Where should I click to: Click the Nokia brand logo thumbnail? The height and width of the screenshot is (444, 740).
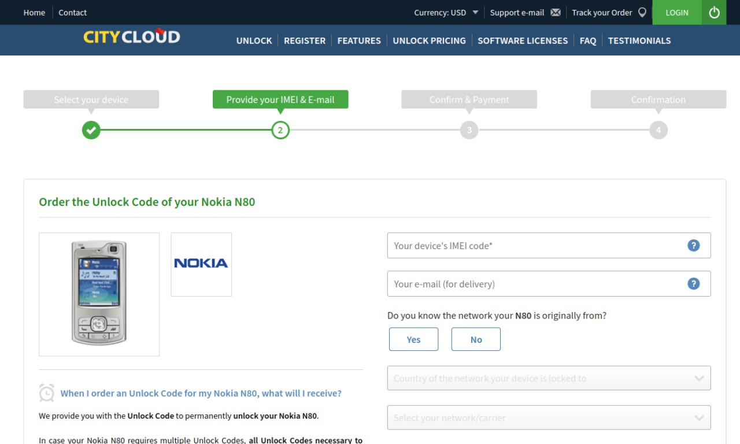pyautogui.click(x=201, y=264)
